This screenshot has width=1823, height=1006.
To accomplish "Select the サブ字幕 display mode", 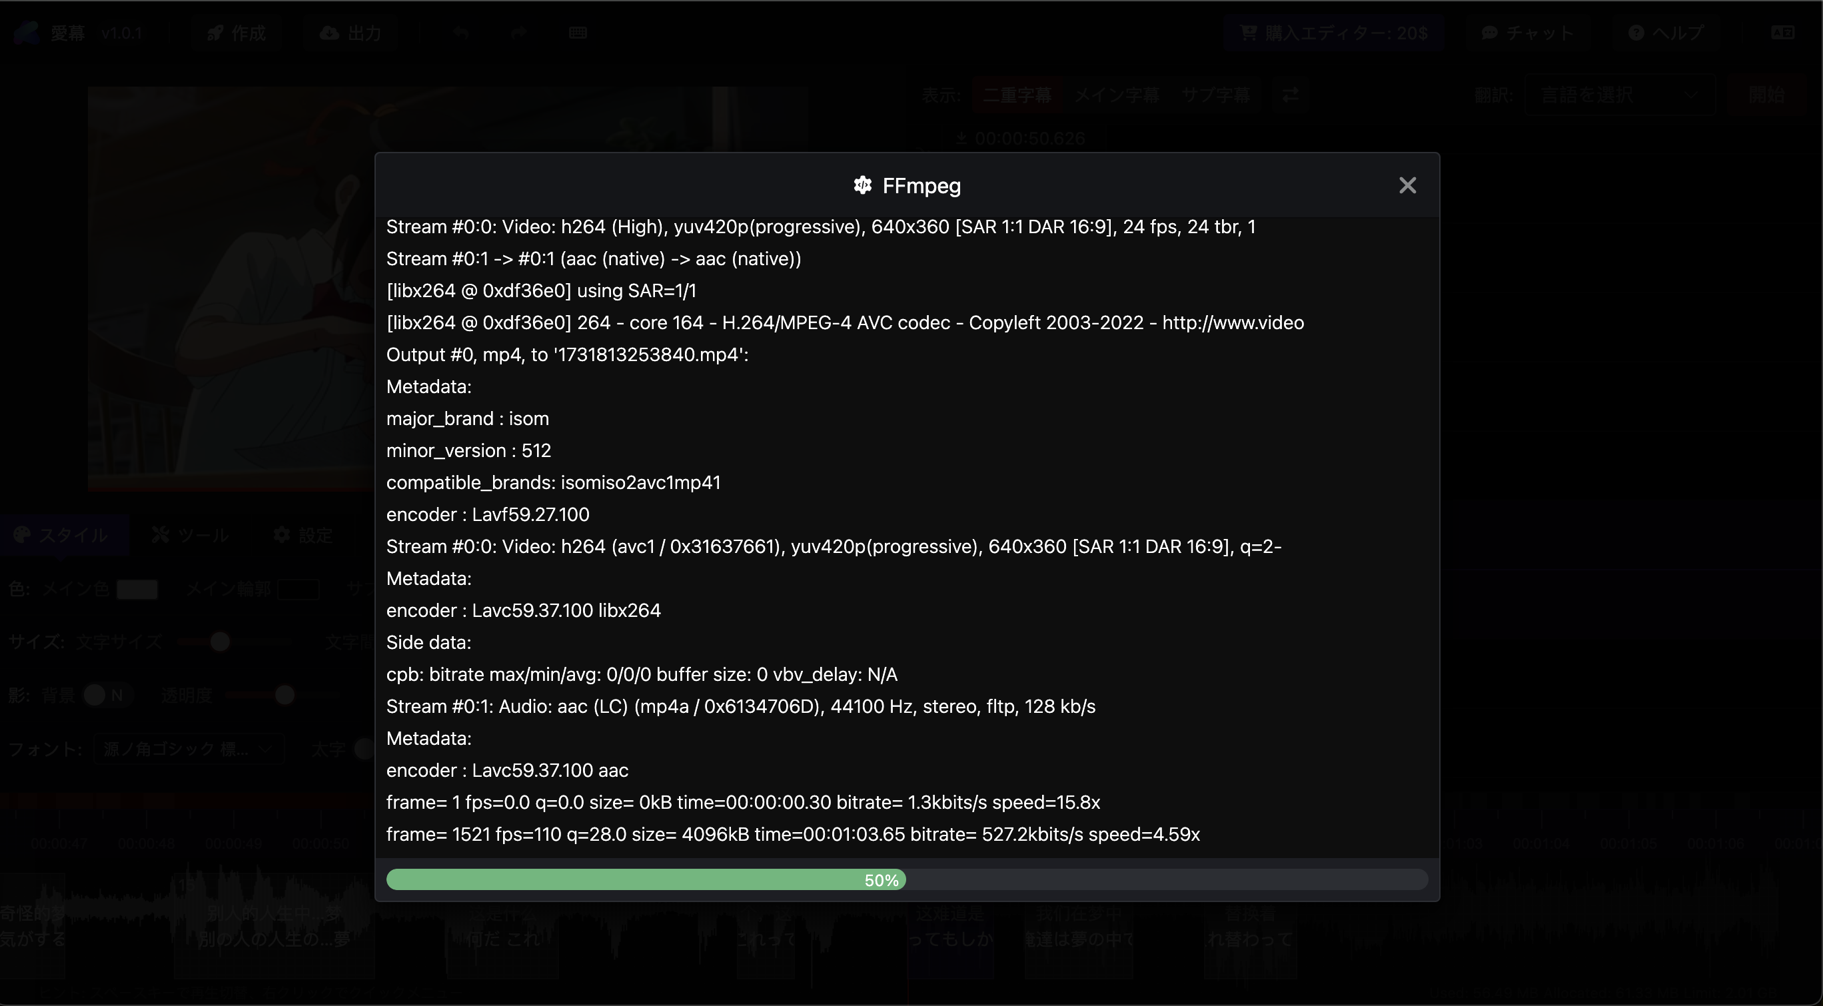I will (1216, 95).
